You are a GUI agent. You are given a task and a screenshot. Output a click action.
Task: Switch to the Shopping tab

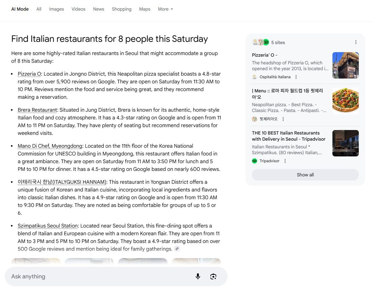(122, 9)
